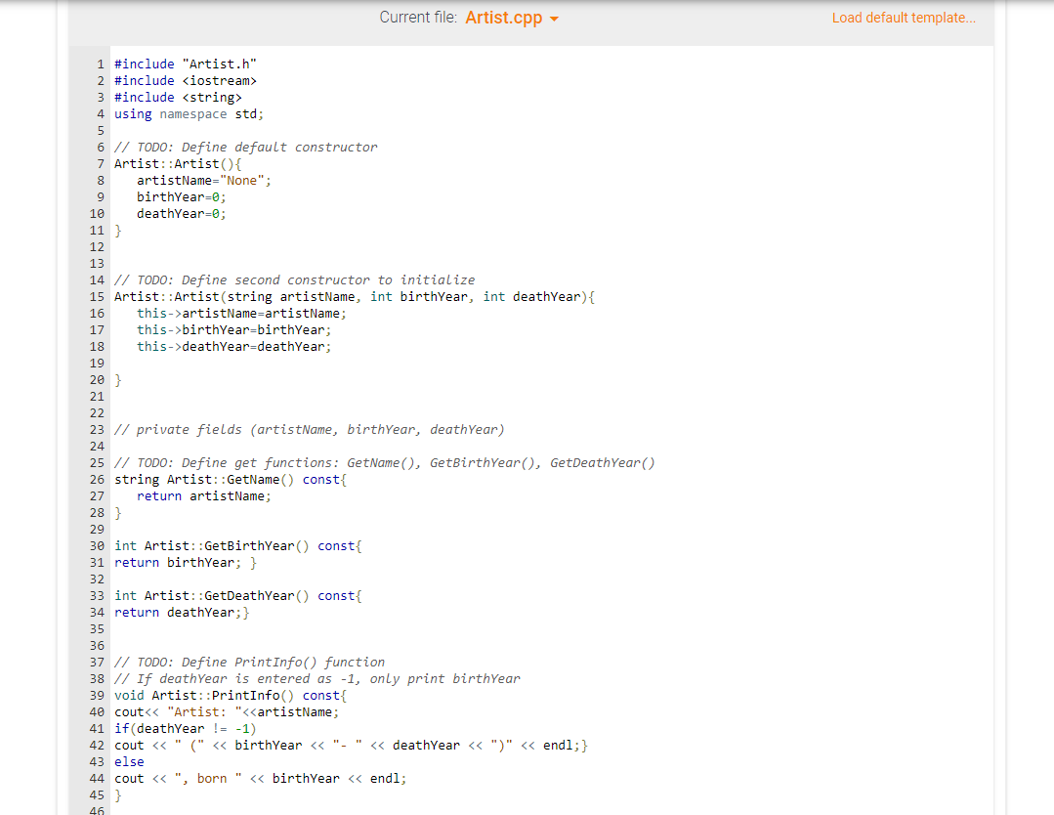This screenshot has height=815, width=1054.
Task: Click the int Artist::GetDeathYear() const line
Action: pos(238,596)
